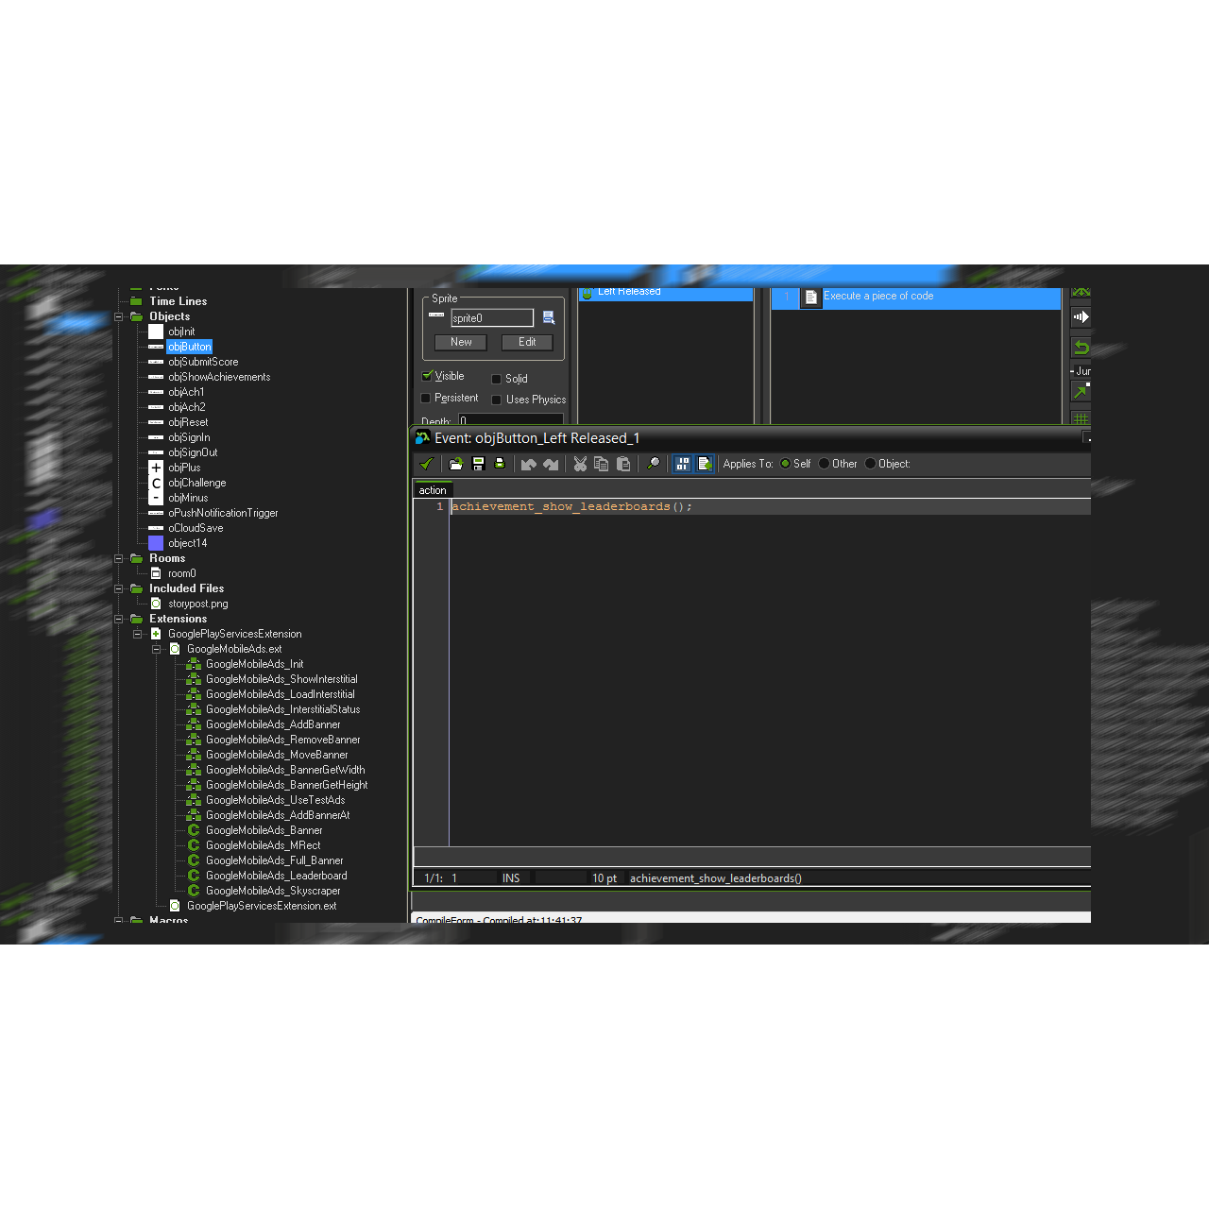The width and height of the screenshot is (1209, 1209).
Task: Collapse the Extensions folder
Action: coord(119,619)
